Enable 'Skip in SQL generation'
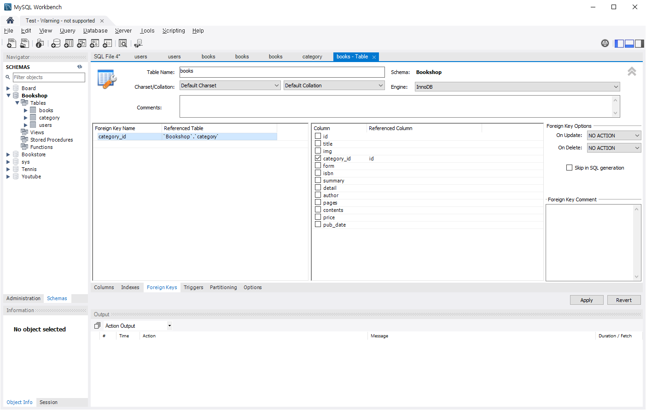This screenshot has width=646, height=410. pos(569,168)
